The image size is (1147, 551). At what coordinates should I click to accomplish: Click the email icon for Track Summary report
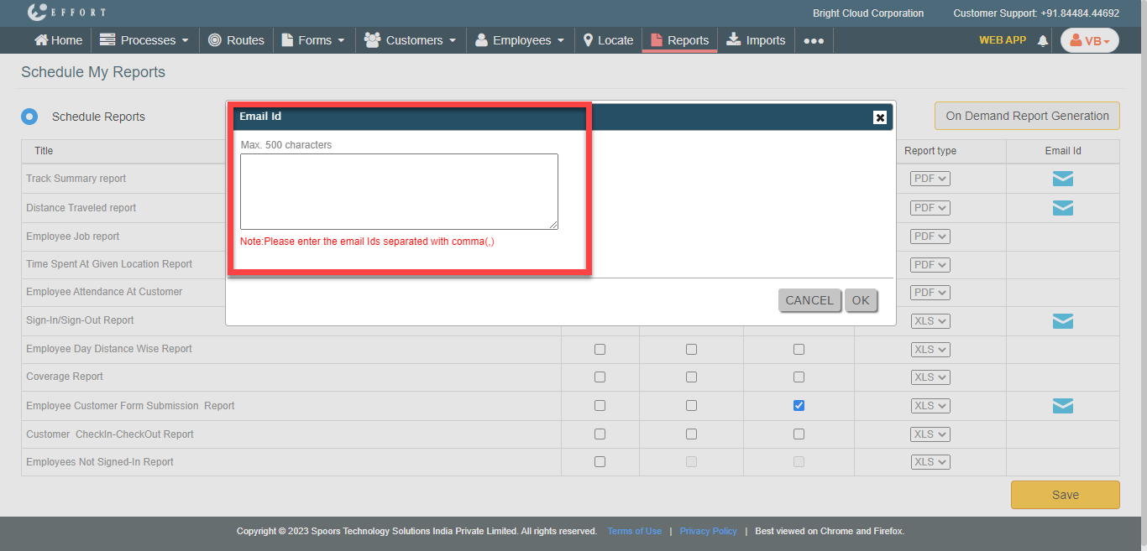pos(1062,179)
